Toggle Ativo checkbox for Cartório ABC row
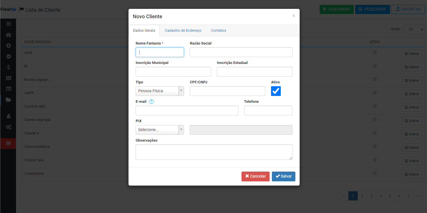Viewport: 427px width, 213px height. click(375, 106)
